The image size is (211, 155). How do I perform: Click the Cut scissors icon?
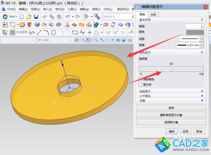click(x=45, y=17)
